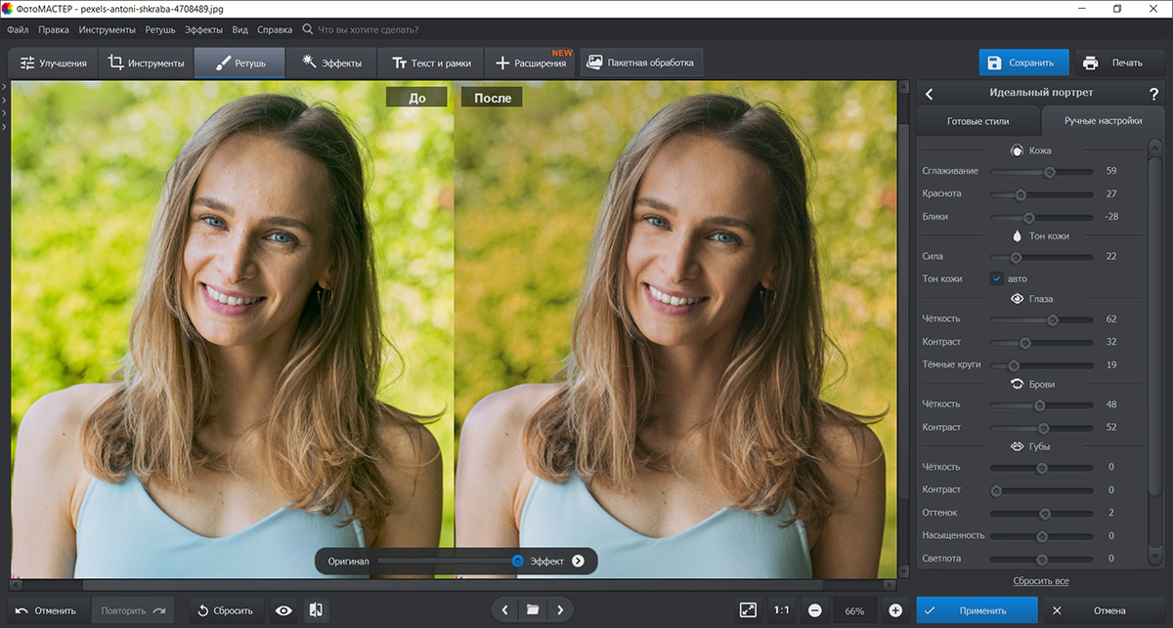Open the Эффекты toolbar tab

(331, 63)
